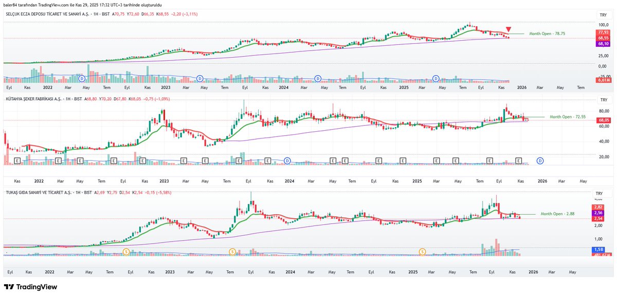Click the 1,00 price axis value on Tukaş chart
617x297 pixels.
(x=598, y=239)
